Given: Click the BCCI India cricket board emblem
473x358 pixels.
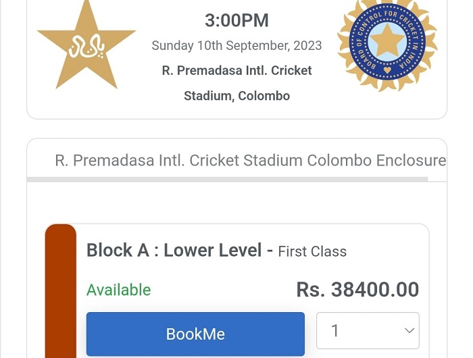Looking at the screenshot, I should click(x=387, y=44).
